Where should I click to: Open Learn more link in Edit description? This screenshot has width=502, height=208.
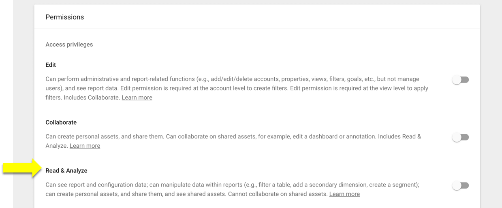137,98
